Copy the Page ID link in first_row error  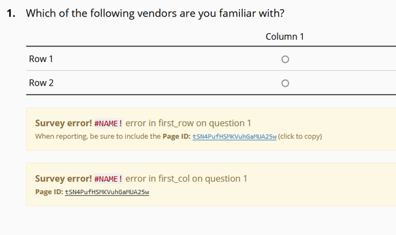coord(234,137)
